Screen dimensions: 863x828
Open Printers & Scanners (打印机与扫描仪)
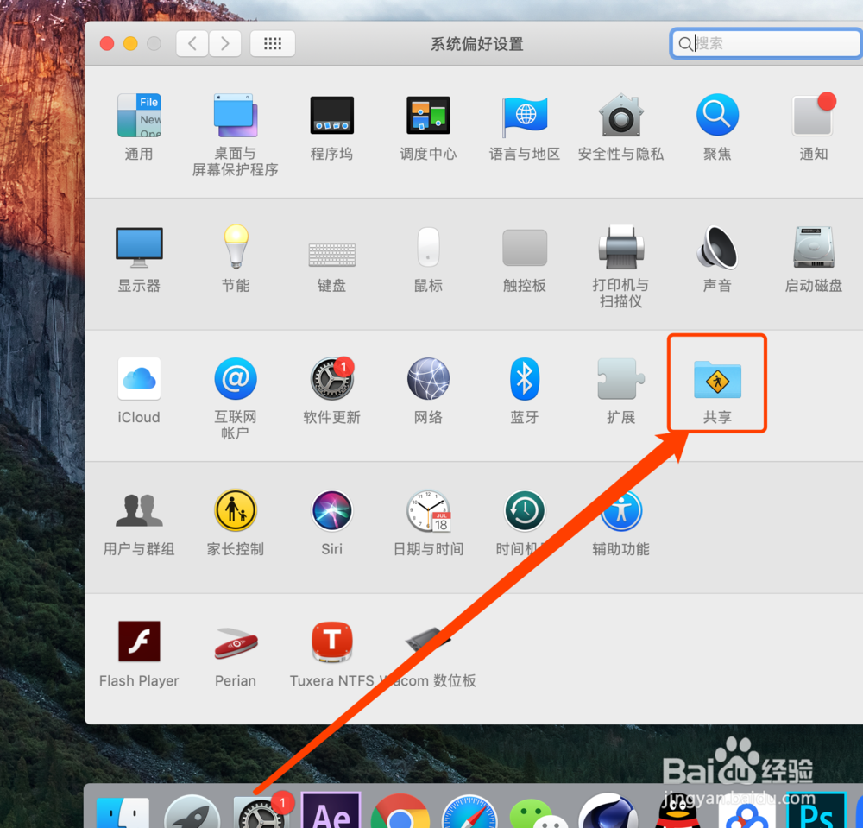point(620,247)
